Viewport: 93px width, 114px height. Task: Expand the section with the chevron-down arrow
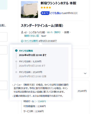(x=85, y=73)
